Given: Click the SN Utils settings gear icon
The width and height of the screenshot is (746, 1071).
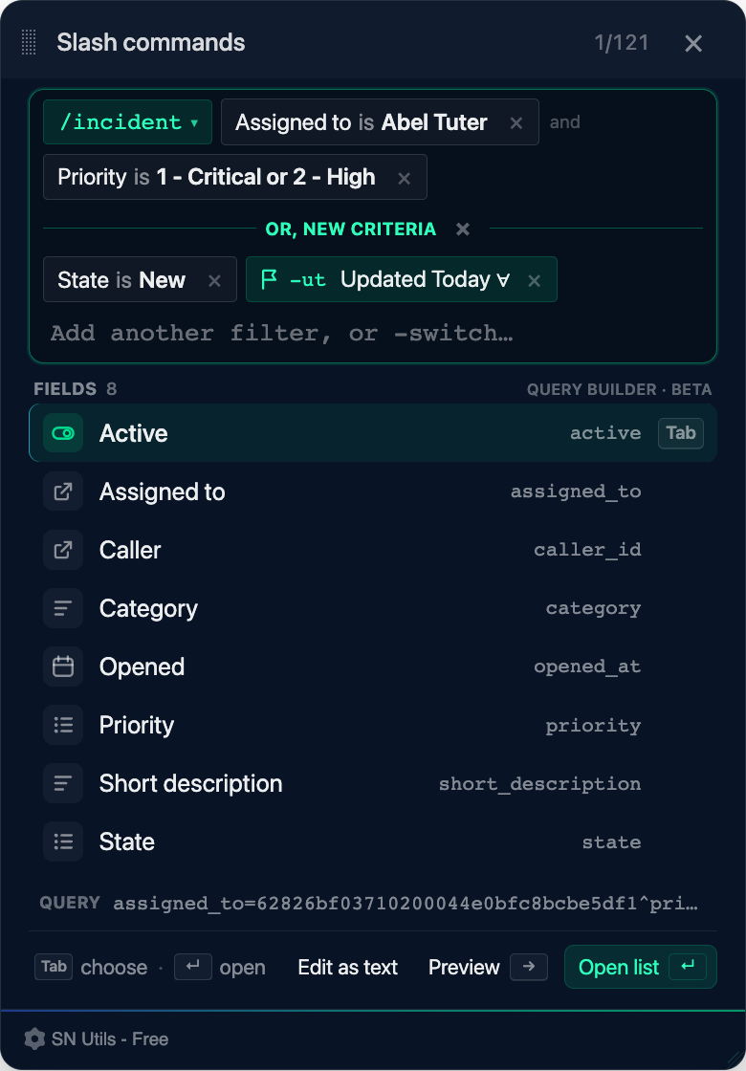Looking at the screenshot, I should [34, 1038].
